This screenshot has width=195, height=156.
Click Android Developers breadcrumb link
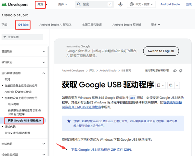73,71
